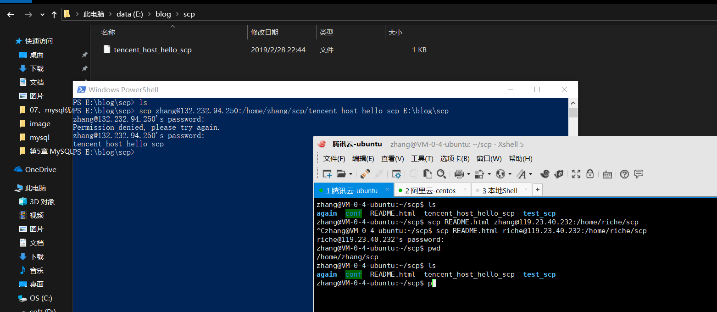Open 选项卡(B) menu in Xshell
Image resolution: width=717 pixels, height=312 pixels.
pos(455,158)
